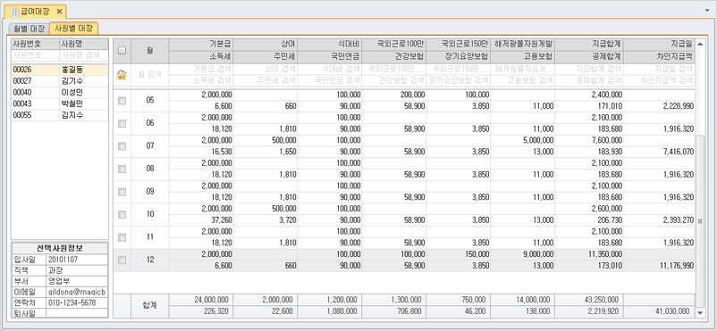Select employee 00043 박철민
This screenshot has width=717, height=331.
point(60,104)
